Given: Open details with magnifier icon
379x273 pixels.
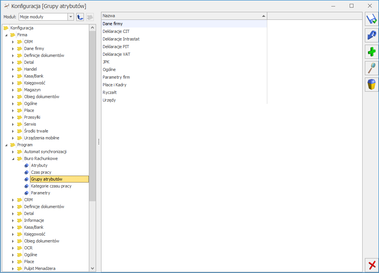Looking at the screenshot, I should click(372, 68).
